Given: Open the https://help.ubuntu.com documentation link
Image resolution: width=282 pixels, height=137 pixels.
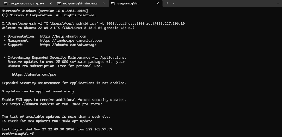Looking at the screenshot, I should [x=63, y=36].
